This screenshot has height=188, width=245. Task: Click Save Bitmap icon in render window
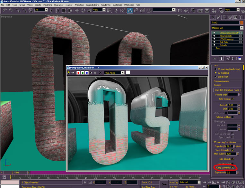pyautogui.click(x=68, y=73)
